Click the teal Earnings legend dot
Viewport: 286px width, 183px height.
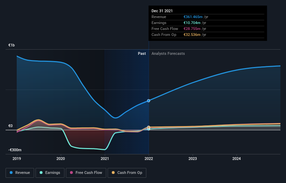41,173
